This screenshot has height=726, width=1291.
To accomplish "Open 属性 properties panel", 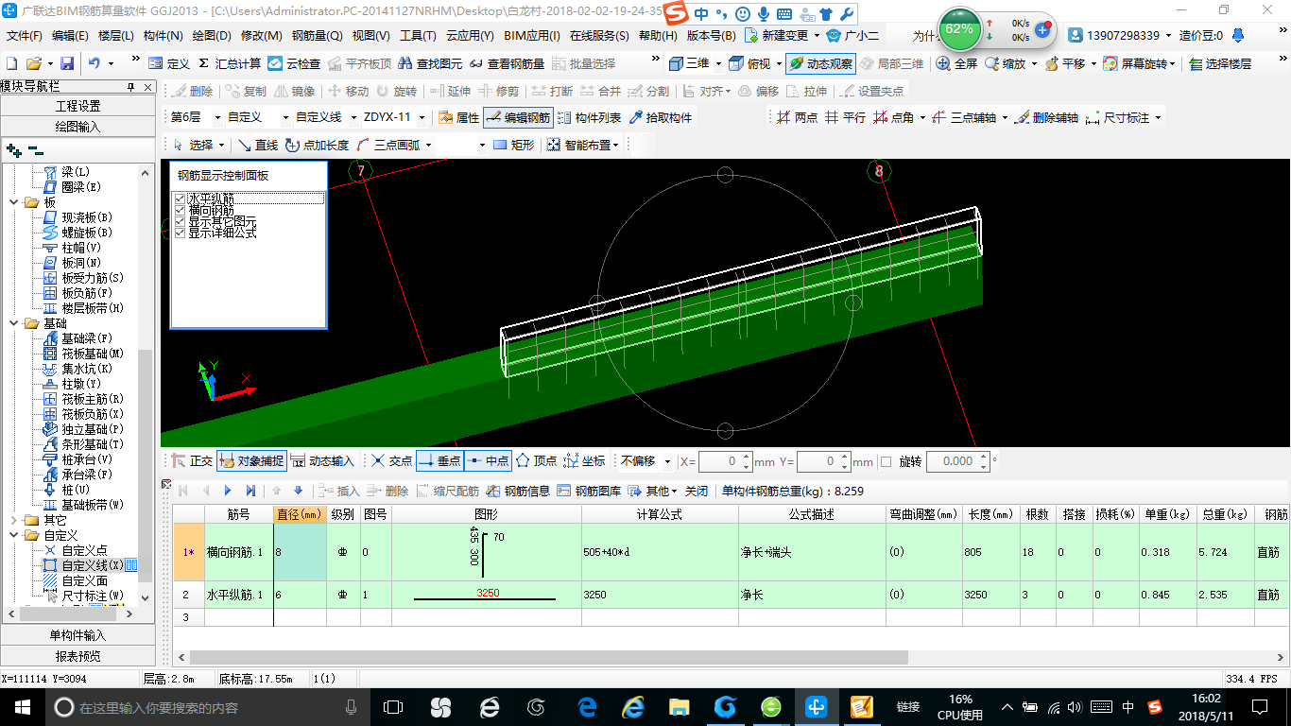I will pyautogui.click(x=459, y=118).
